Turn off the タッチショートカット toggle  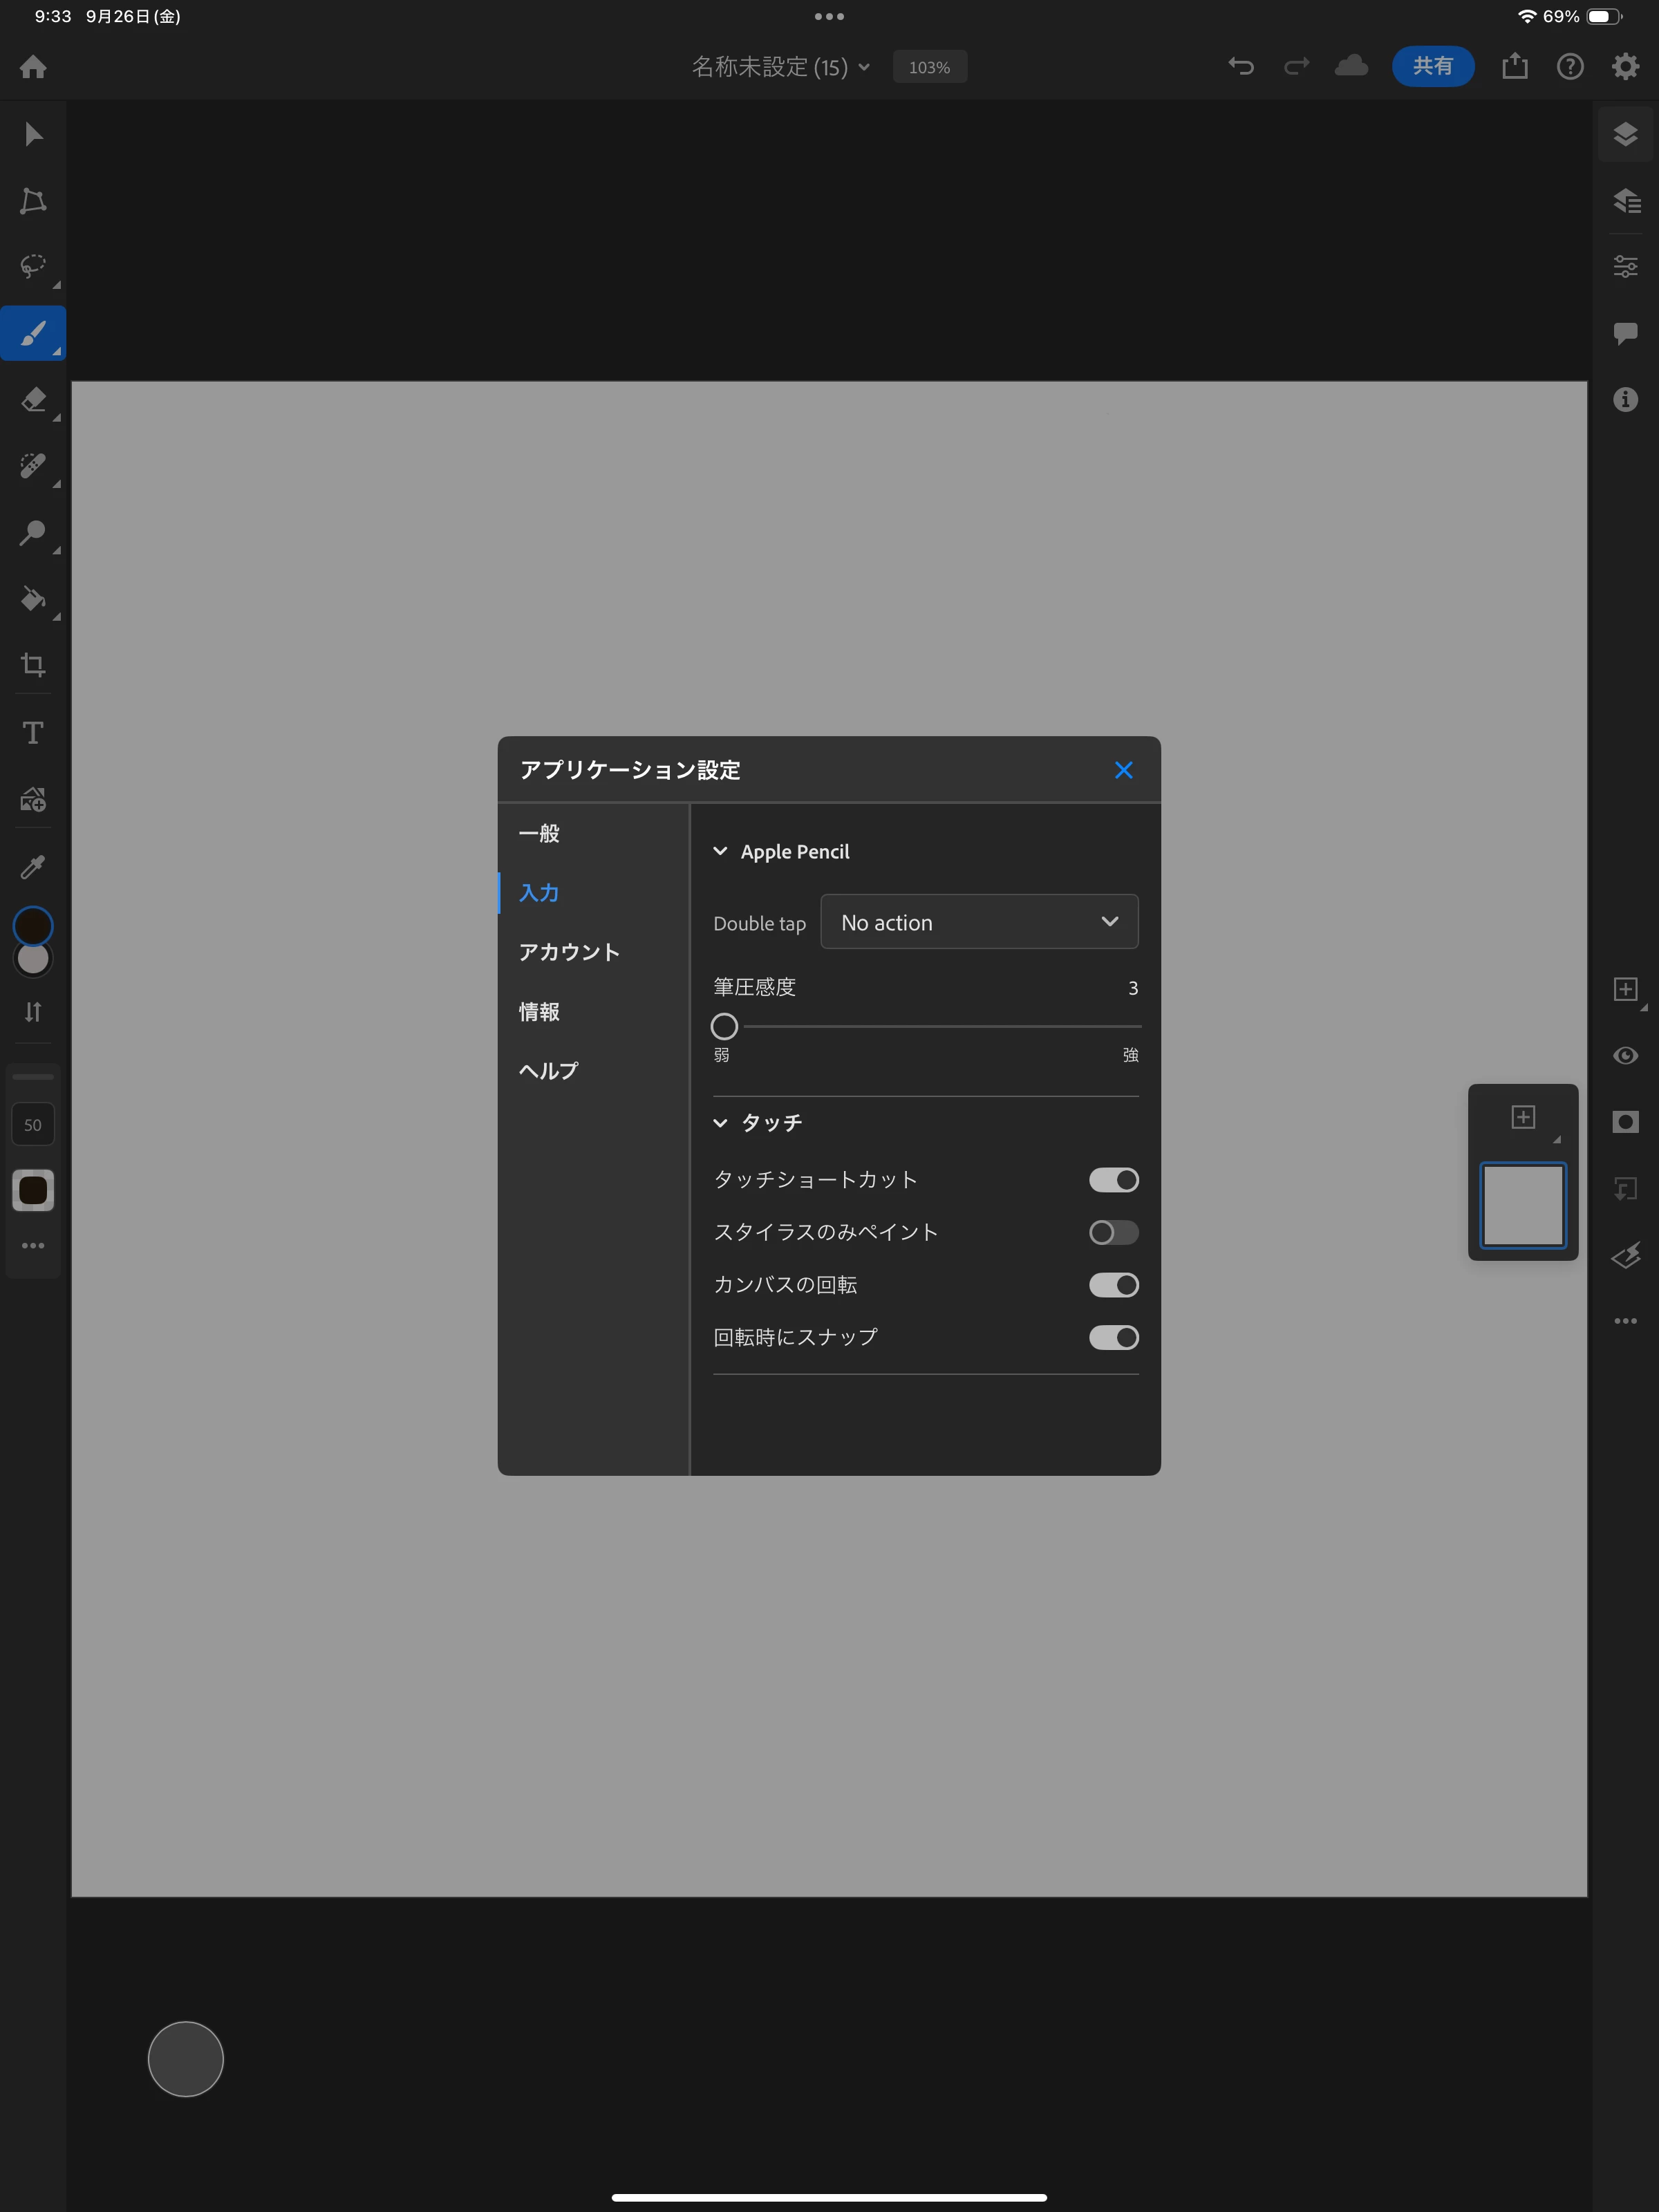1113,1180
